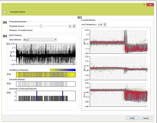Click the Extracted Matches strip
The image size is (157, 123).
click(x=46, y=84)
